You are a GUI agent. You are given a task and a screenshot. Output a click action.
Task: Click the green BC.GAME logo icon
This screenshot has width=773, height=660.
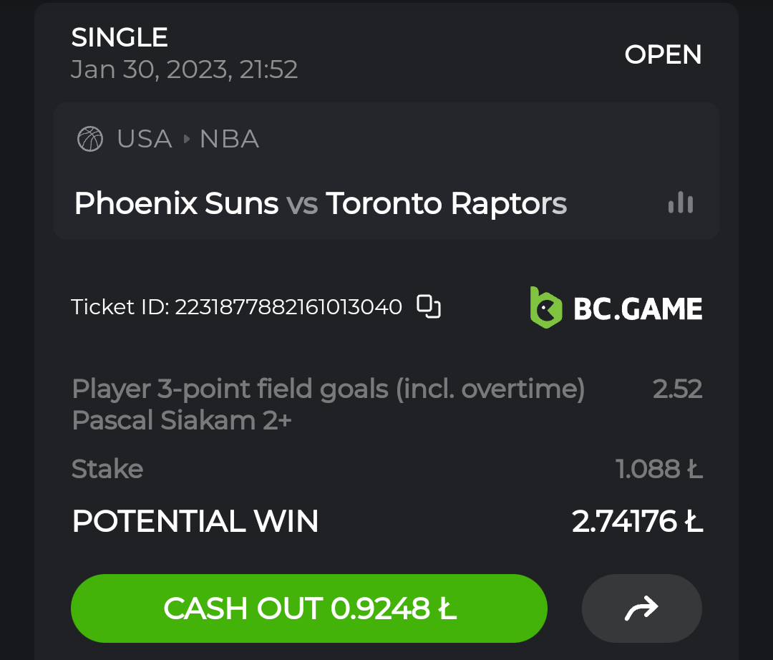pos(545,308)
